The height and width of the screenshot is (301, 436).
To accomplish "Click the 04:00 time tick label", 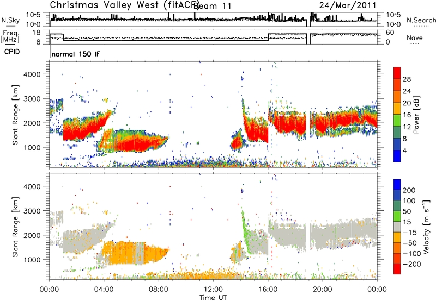I will [x=104, y=290].
